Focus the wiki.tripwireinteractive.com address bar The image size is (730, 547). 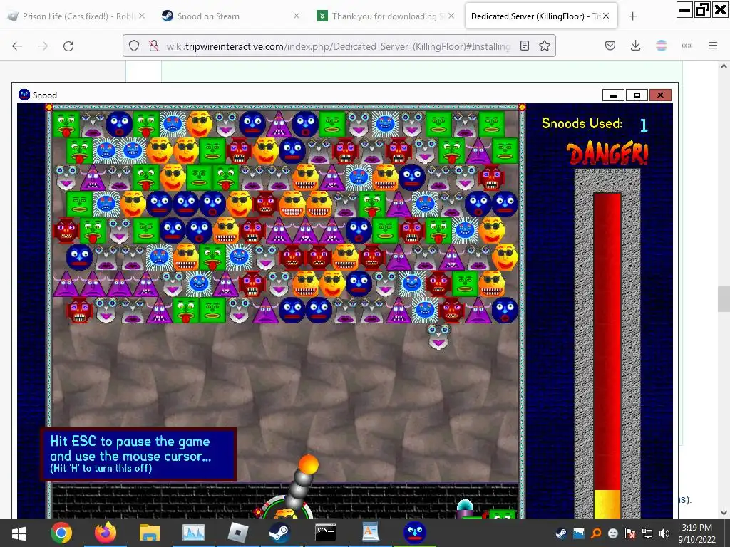point(339,46)
